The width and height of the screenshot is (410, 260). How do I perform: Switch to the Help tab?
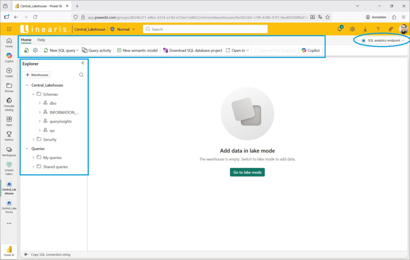pyautogui.click(x=41, y=40)
